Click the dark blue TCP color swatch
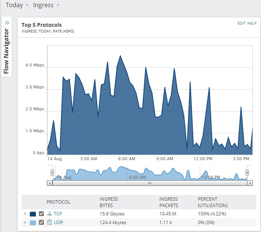This screenshot has width=261, height=232. (33, 214)
